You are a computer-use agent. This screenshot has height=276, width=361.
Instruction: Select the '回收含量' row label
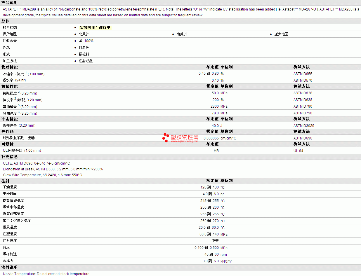10,41
